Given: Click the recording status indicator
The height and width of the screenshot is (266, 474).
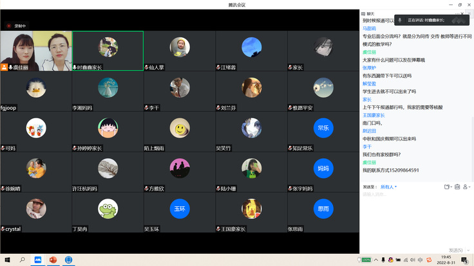Looking at the screenshot, I should [17, 26].
